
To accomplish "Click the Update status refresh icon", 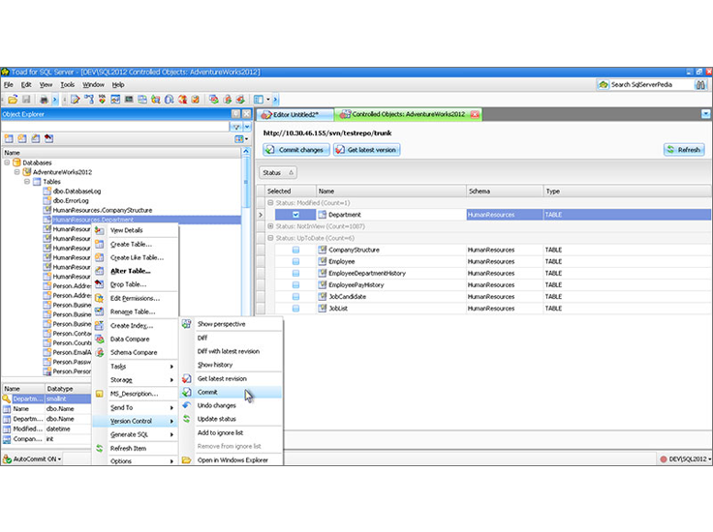I will coord(186,419).
